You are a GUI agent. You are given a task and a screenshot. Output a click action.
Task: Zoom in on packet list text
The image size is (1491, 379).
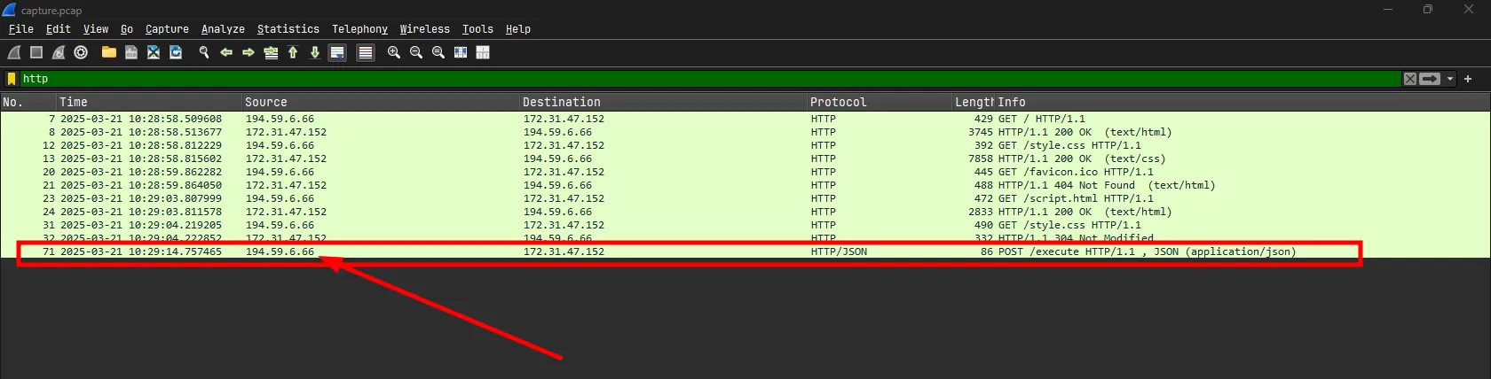pyautogui.click(x=394, y=53)
